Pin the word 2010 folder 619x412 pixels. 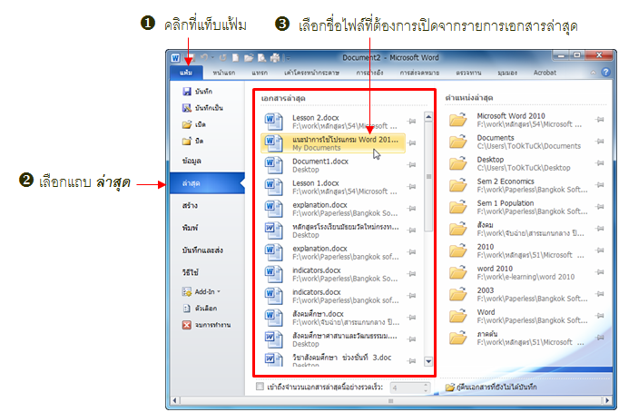click(600, 272)
